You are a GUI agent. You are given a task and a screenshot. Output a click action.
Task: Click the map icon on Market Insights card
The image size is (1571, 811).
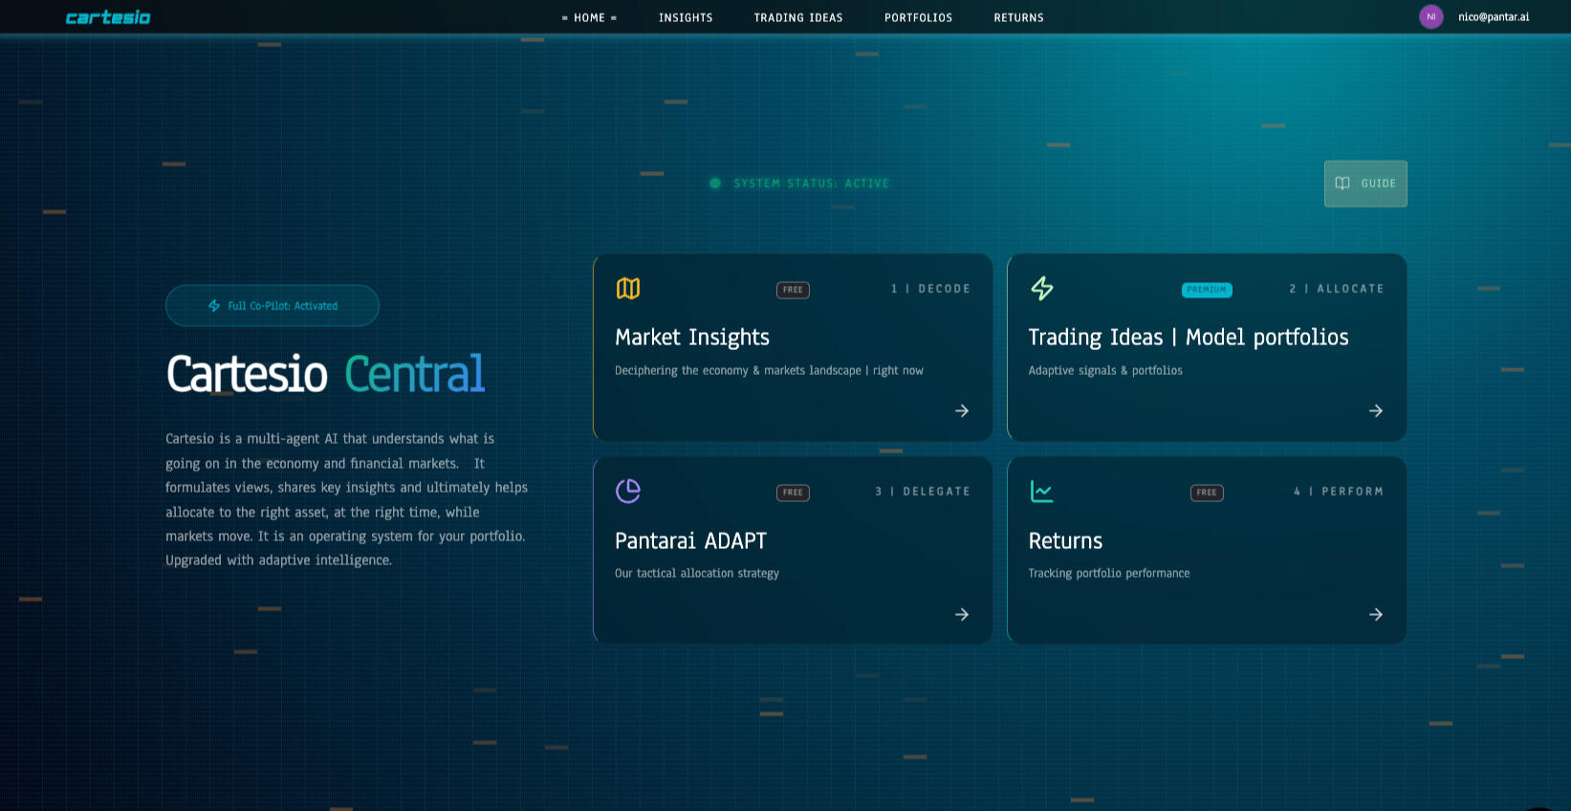628,288
